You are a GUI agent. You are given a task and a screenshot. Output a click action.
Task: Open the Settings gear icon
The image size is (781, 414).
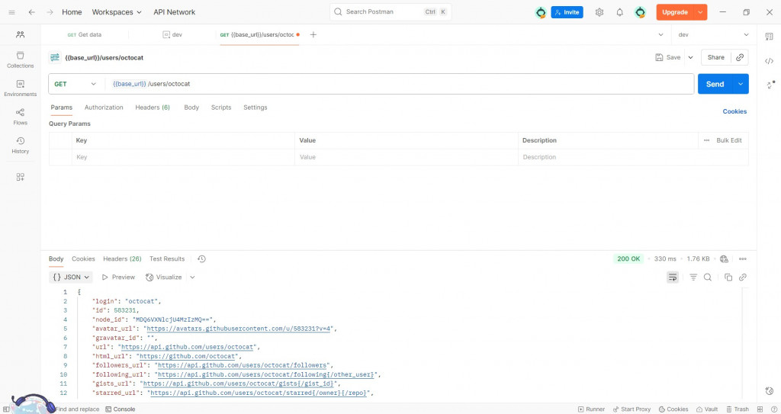tap(599, 12)
